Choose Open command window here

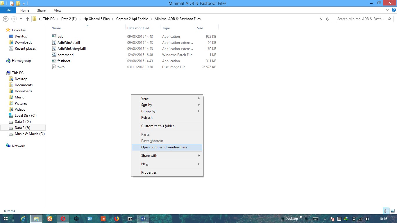[x=167, y=147]
